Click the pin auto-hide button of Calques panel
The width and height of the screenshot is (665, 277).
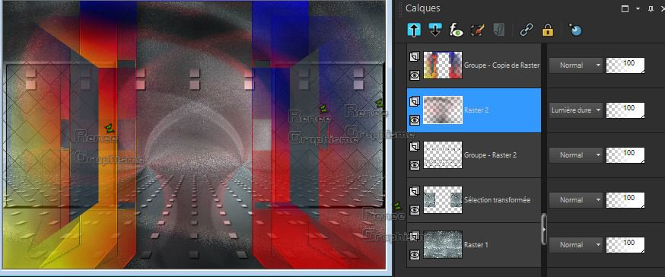coord(651,9)
